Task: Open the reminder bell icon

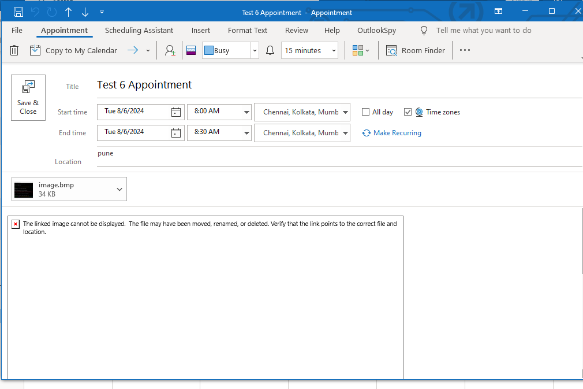Action: coord(270,50)
